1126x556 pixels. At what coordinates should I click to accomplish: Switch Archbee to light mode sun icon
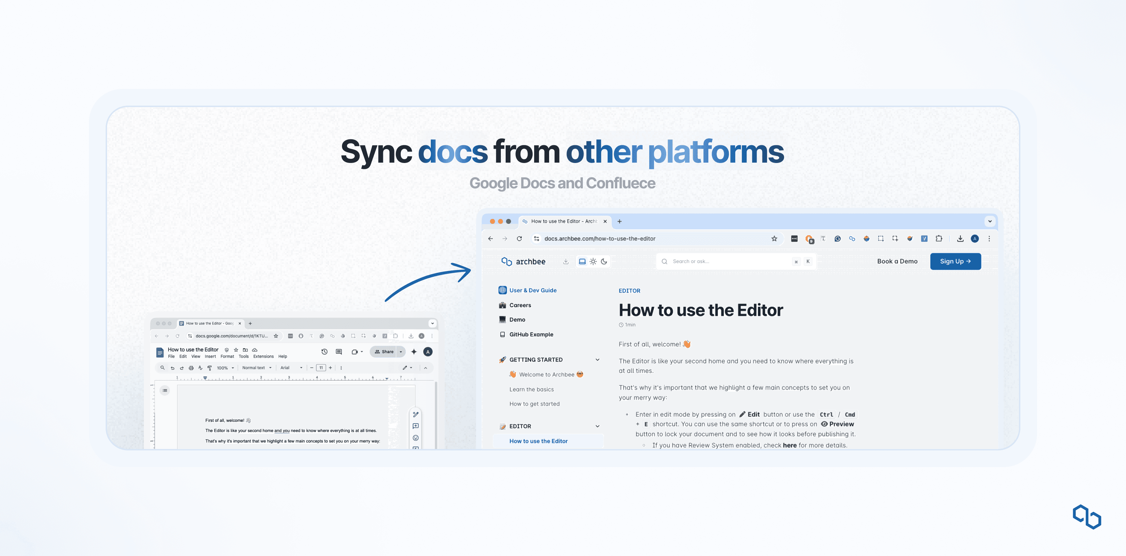tap(593, 261)
